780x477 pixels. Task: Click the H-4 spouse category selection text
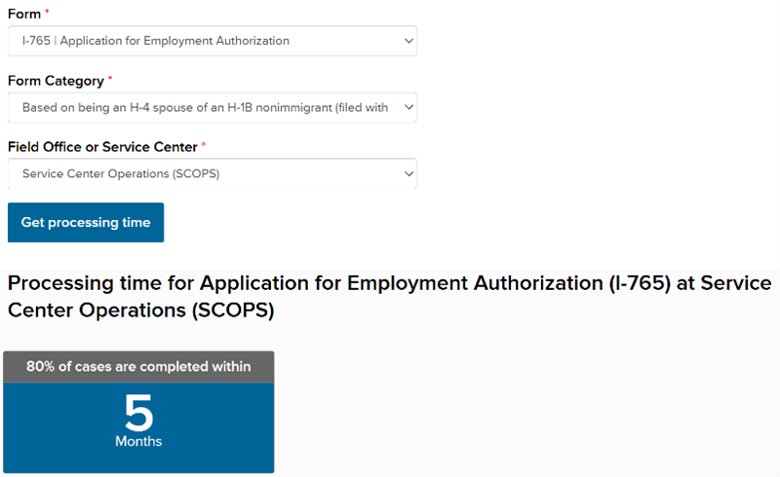tap(205, 107)
